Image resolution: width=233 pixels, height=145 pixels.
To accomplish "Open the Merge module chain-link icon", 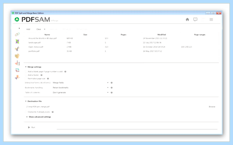I will (17, 34).
